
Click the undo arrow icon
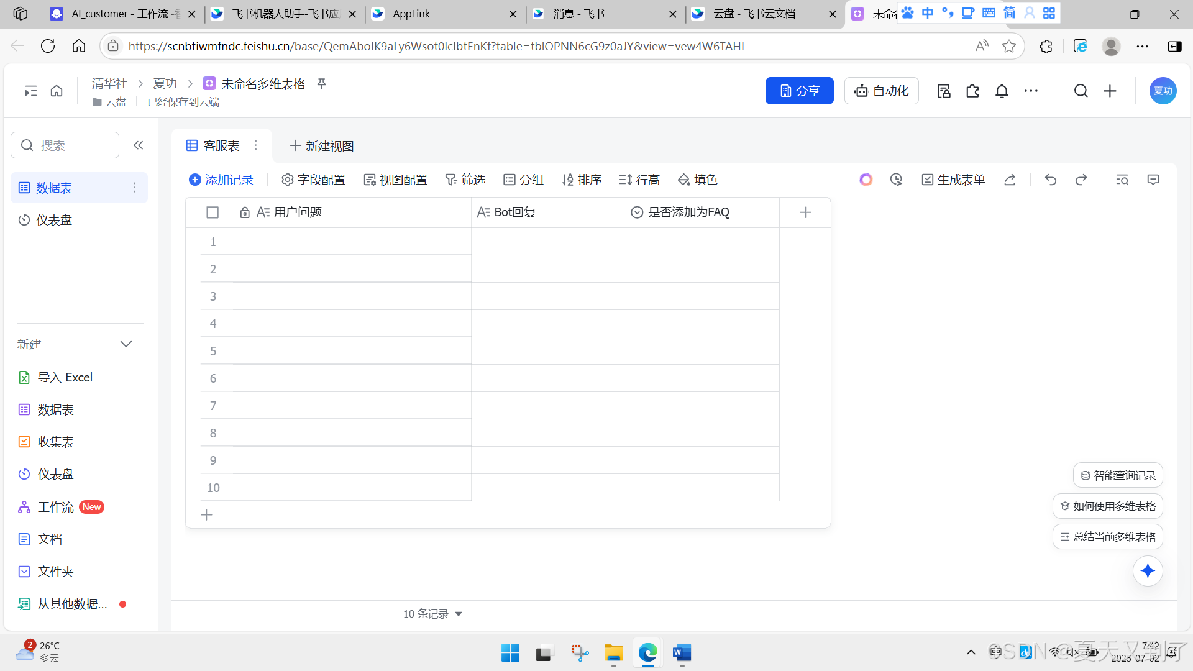(1051, 180)
